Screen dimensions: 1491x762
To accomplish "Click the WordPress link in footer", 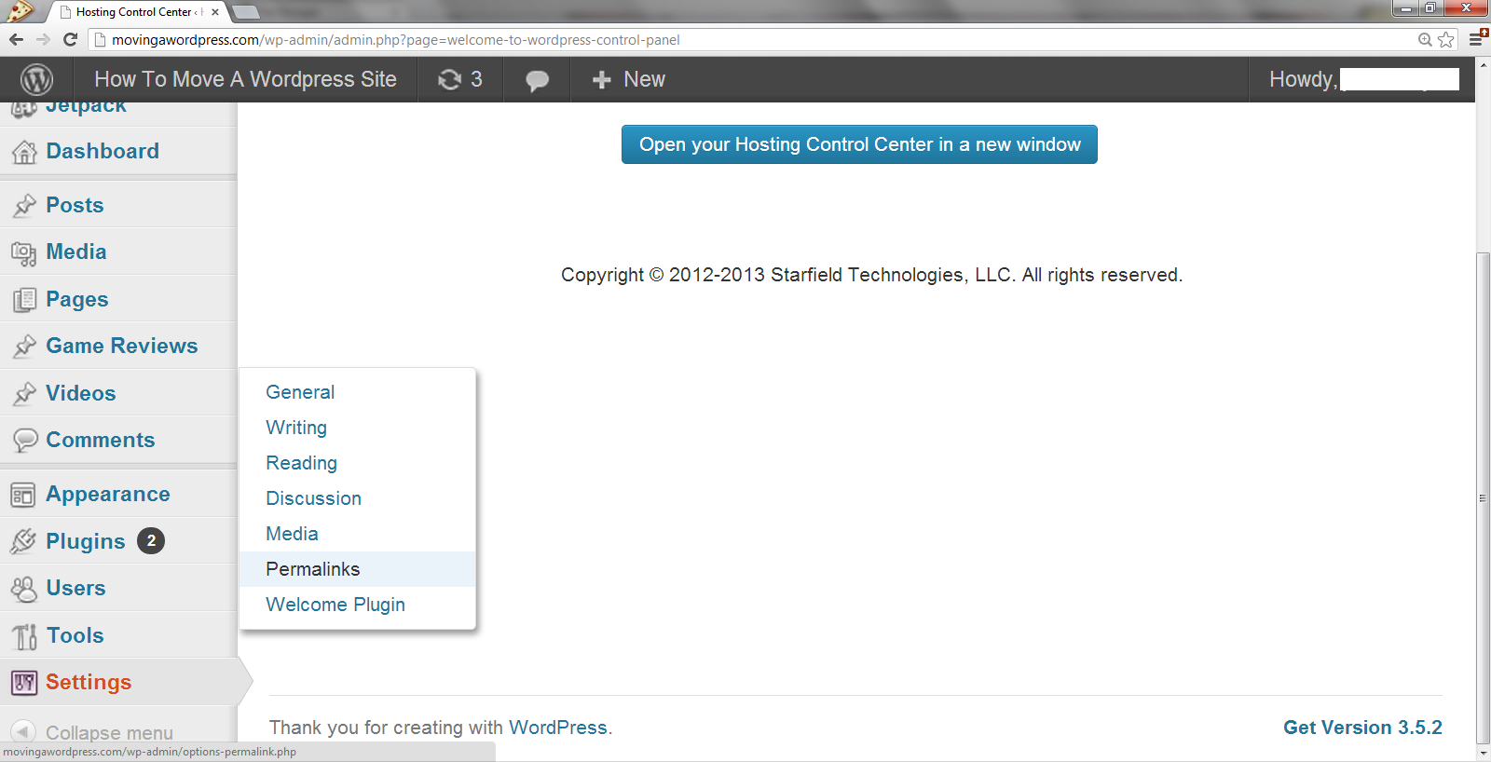I will coord(558,728).
